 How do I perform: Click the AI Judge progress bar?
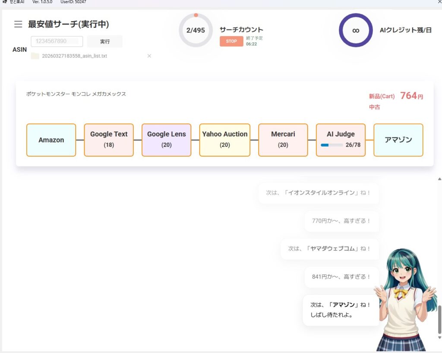[x=331, y=145]
